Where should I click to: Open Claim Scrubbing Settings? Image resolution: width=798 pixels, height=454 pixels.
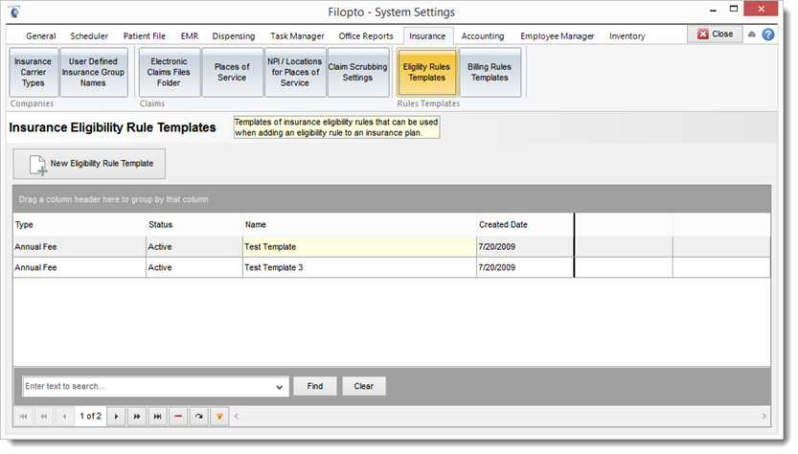[357, 72]
